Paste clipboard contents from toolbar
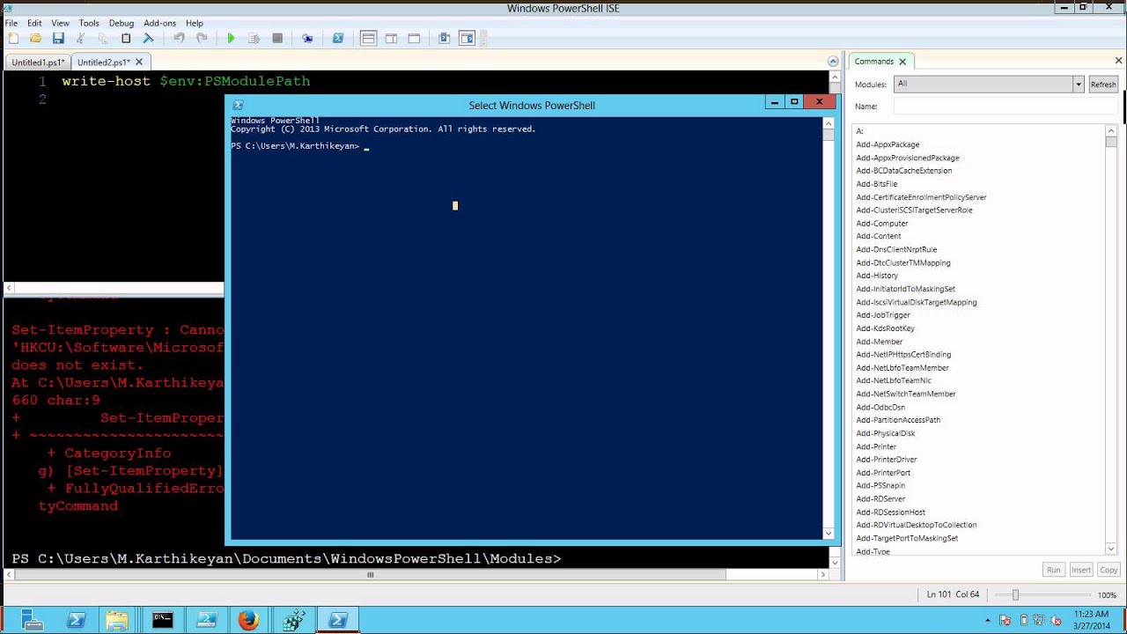 [x=126, y=38]
